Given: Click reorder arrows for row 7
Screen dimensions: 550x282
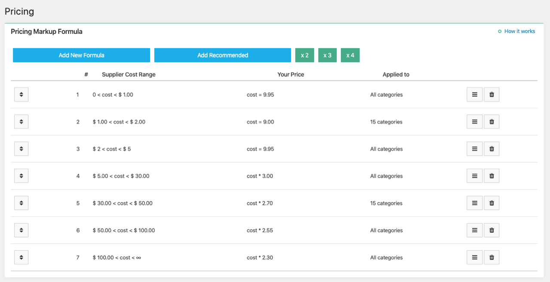Looking at the screenshot, I should click(21, 258).
